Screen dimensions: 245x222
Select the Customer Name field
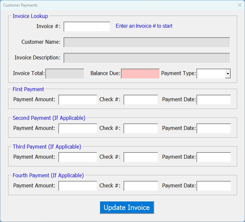pyautogui.click(x=147, y=42)
